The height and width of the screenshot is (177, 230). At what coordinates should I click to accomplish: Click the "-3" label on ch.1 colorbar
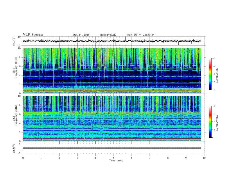[x=214, y=58]
